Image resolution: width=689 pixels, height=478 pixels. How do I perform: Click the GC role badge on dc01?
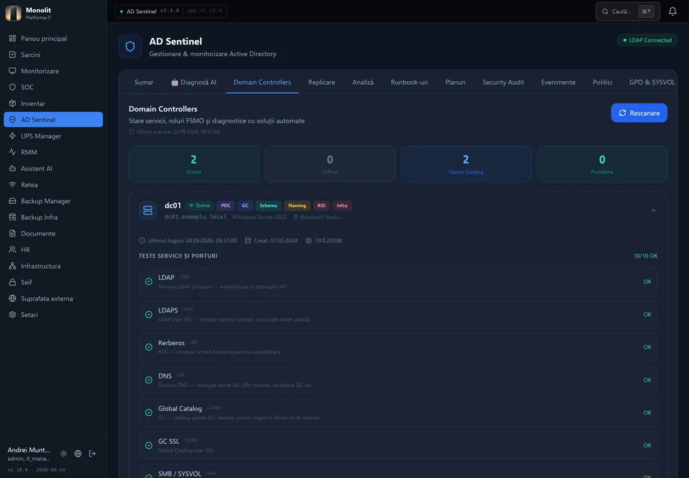coord(245,205)
